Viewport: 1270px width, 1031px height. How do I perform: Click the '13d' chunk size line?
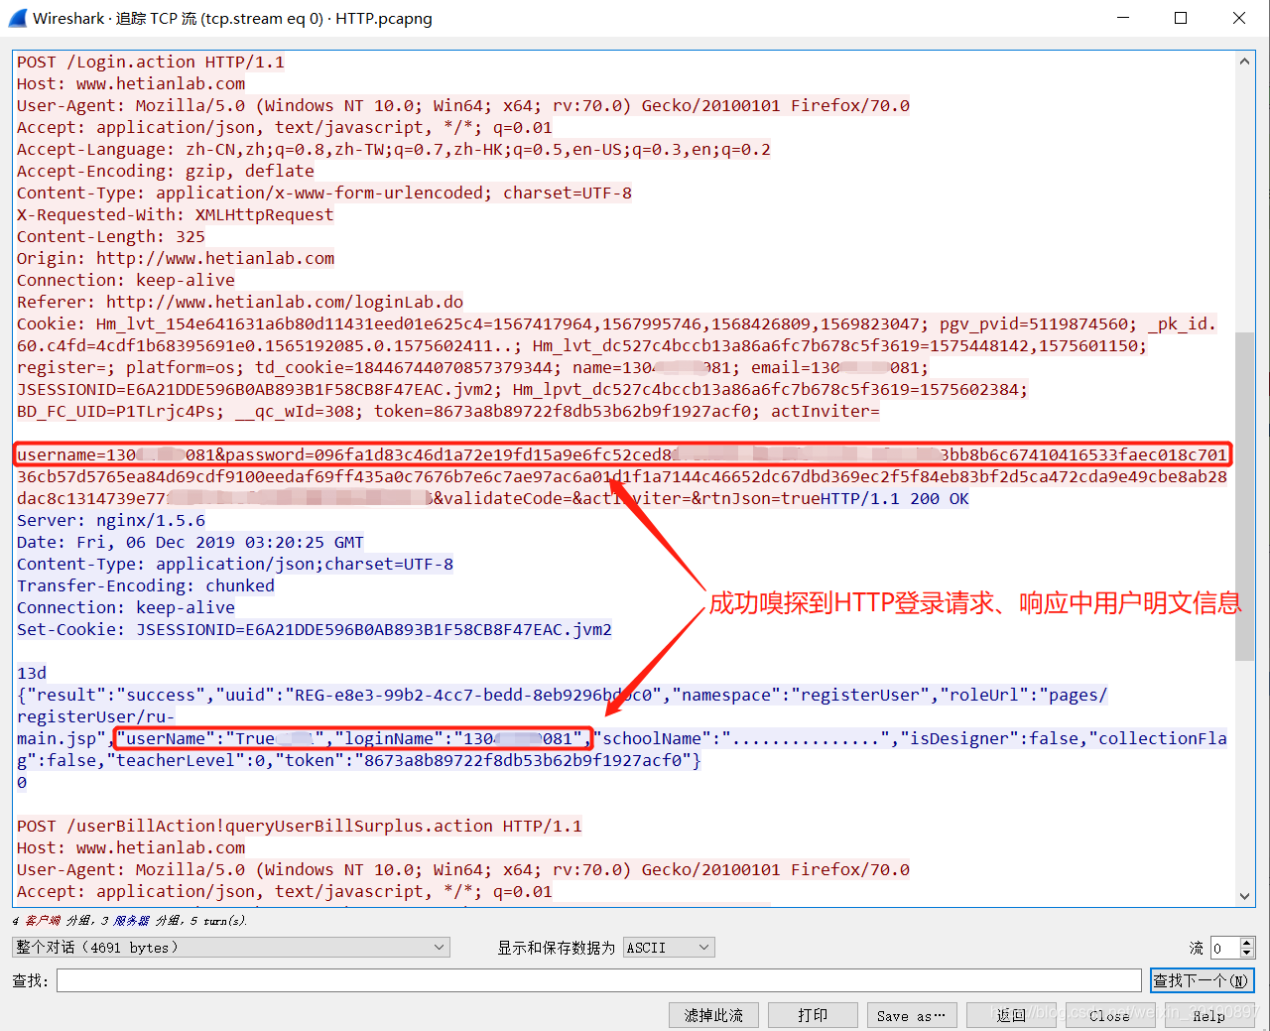(x=32, y=673)
